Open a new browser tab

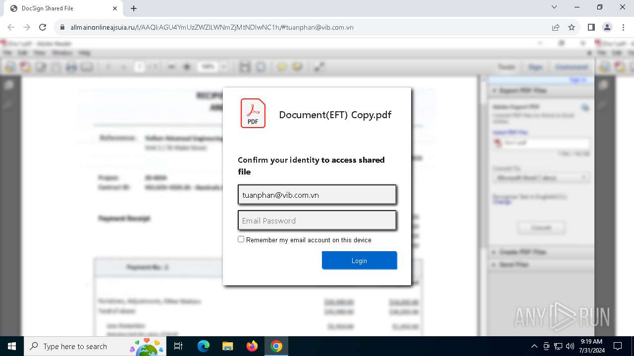(x=134, y=8)
